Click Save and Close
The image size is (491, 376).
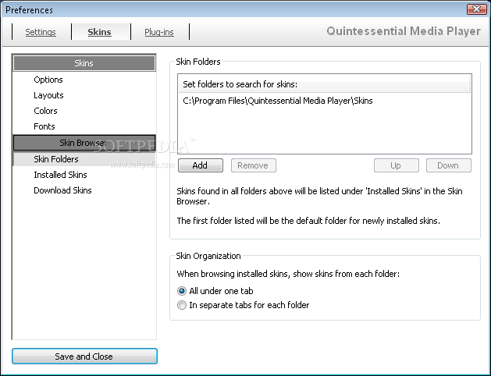pyautogui.click(x=84, y=356)
